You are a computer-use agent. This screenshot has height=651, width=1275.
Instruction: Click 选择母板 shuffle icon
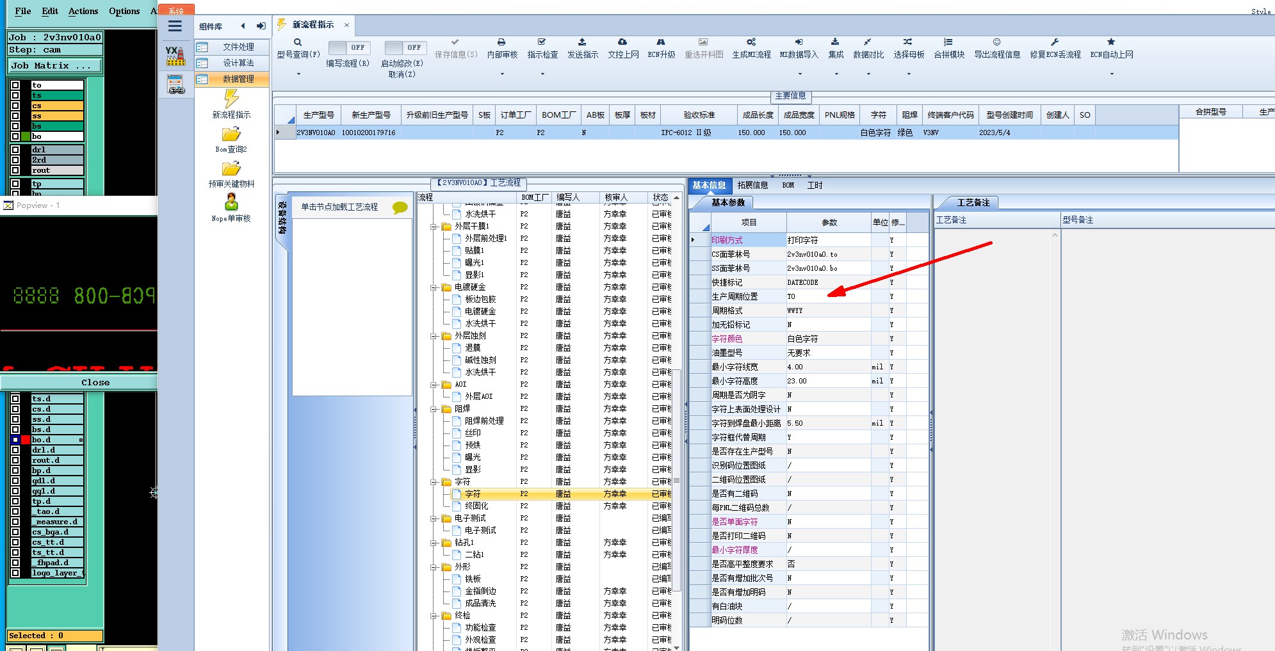tap(908, 42)
